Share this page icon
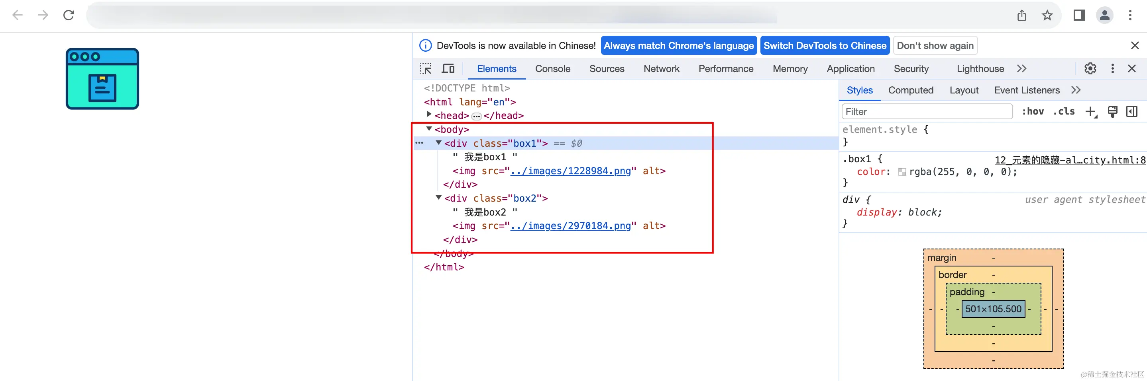 (1021, 15)
